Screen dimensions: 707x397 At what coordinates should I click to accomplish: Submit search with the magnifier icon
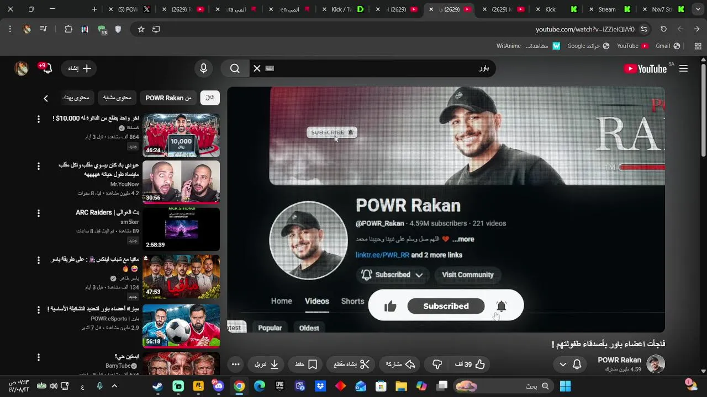(x=235, y=68)
